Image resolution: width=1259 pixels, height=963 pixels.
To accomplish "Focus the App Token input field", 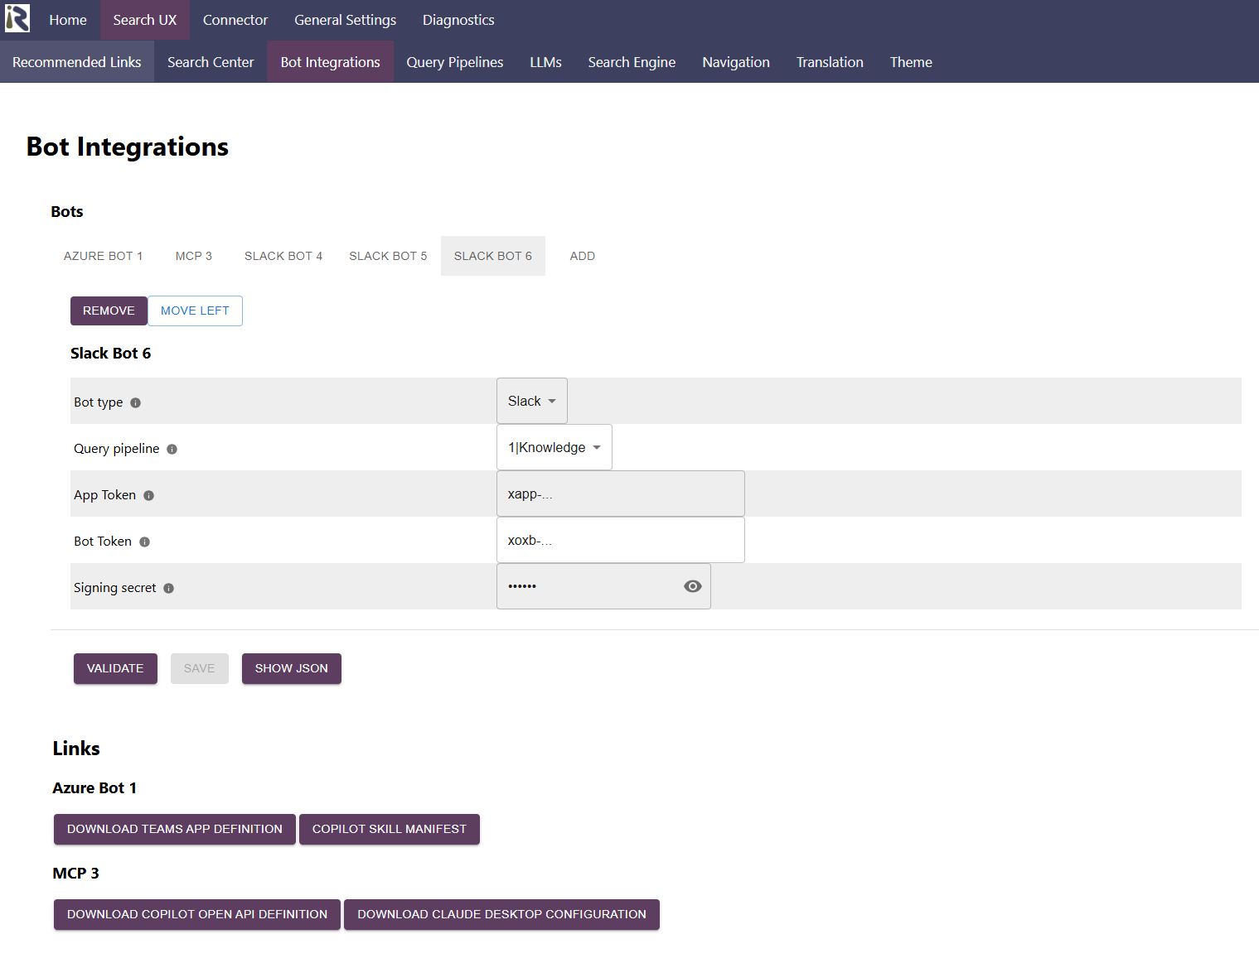I will (620, 494).
